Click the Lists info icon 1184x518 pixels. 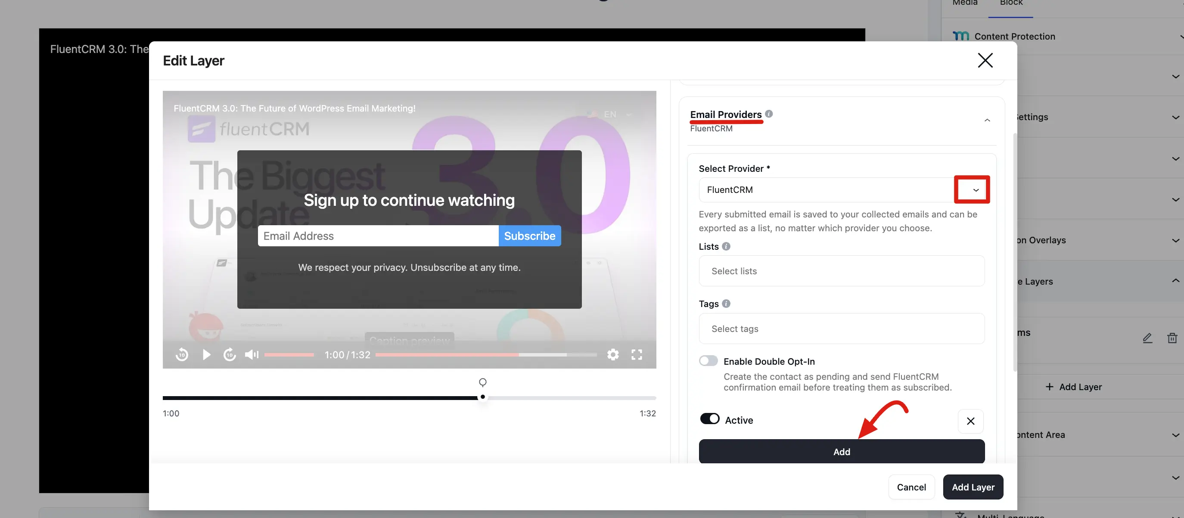[x=726, y=246]
